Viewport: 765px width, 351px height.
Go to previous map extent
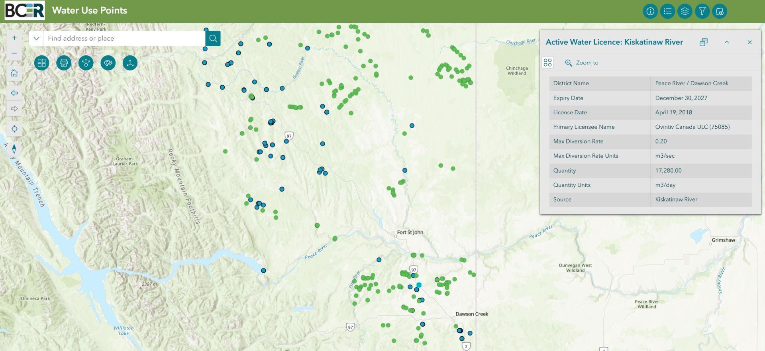tap(14, 93)
